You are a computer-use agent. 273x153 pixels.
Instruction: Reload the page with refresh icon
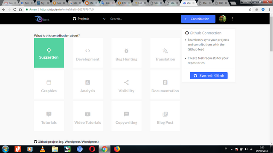(15, 9)
